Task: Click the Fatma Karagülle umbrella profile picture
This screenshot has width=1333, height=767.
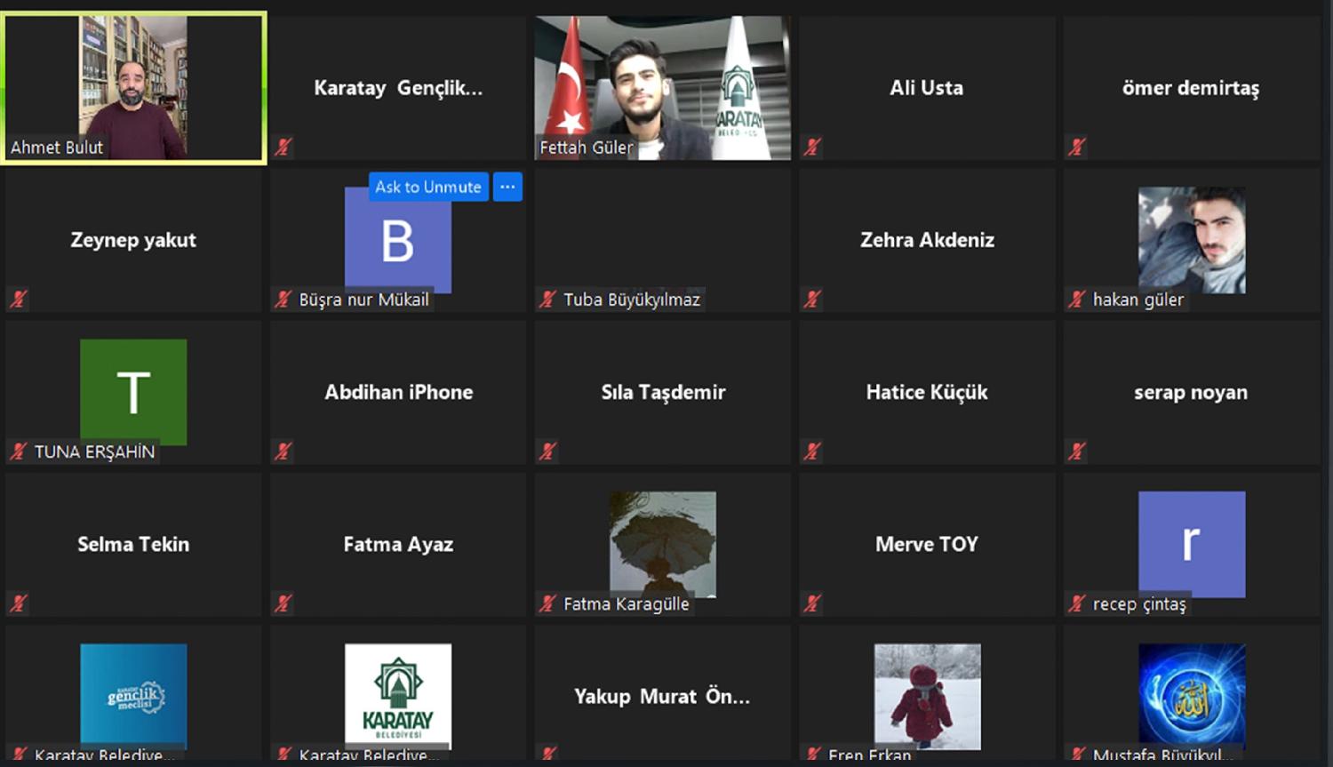Action: point(663,544)
